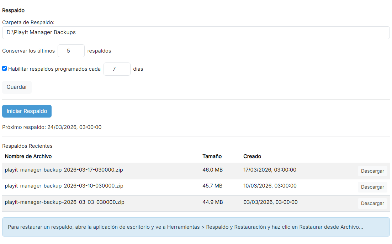Click the 'Tamaño' column header

tap(212, 156)
